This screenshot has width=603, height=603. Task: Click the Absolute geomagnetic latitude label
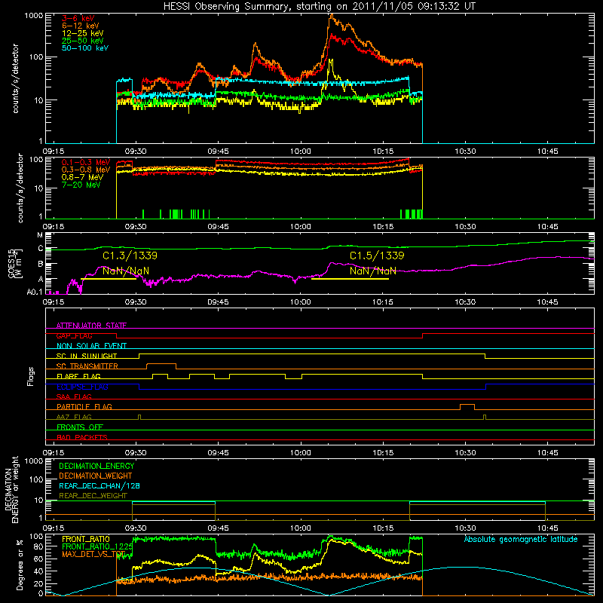click(521, 540)
